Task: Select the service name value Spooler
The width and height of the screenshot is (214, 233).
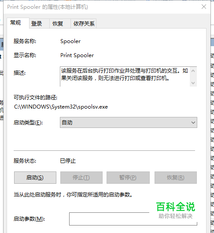Action: (x=70, y=41)
